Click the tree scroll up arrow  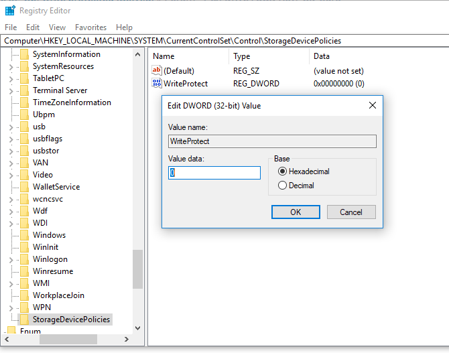pos(138,54)
